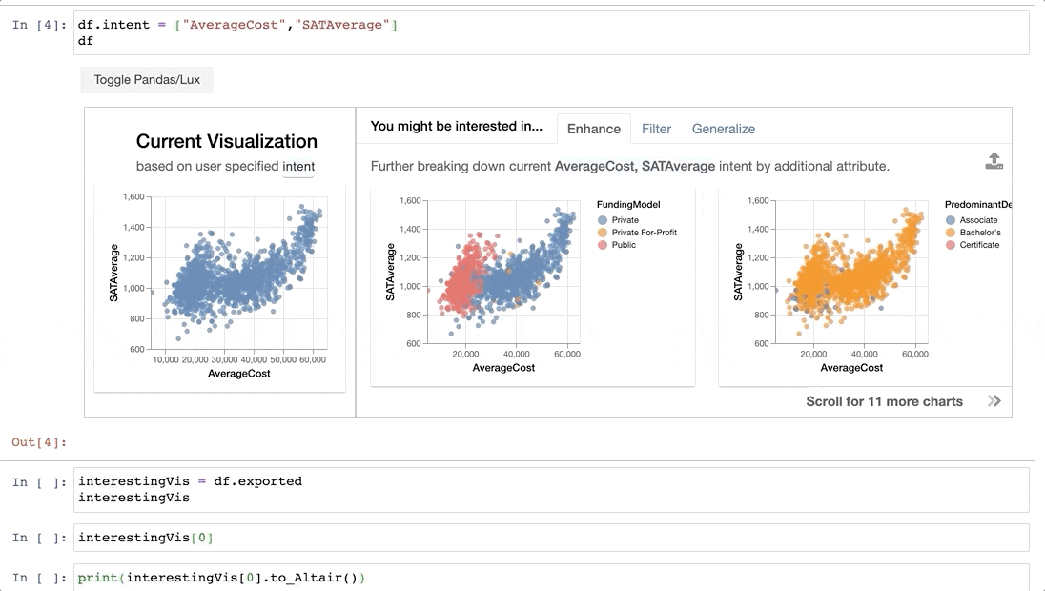The image size is (1045, 591).
Task: Click the Bachelor's orange legend dot
Action: (x=951, y=233)
